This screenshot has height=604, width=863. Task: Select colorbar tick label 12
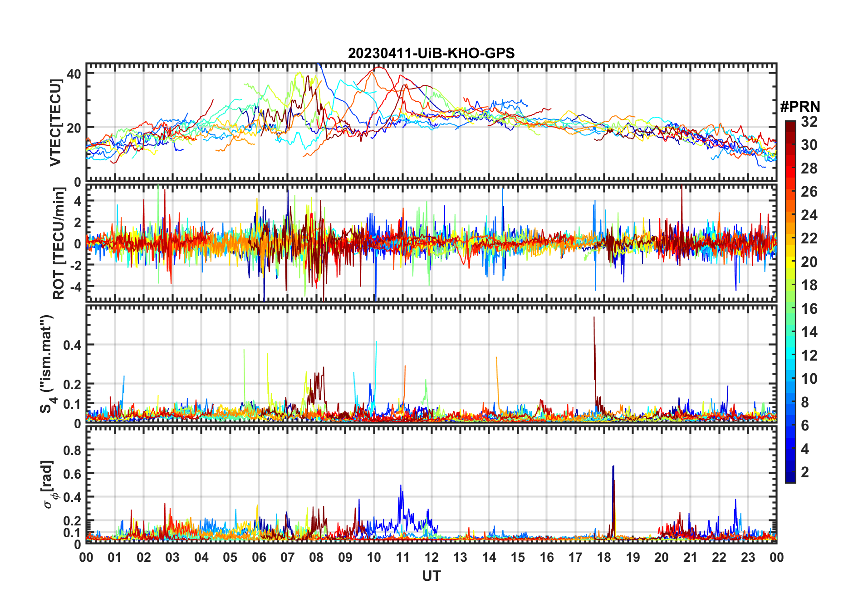coord(809,355)
